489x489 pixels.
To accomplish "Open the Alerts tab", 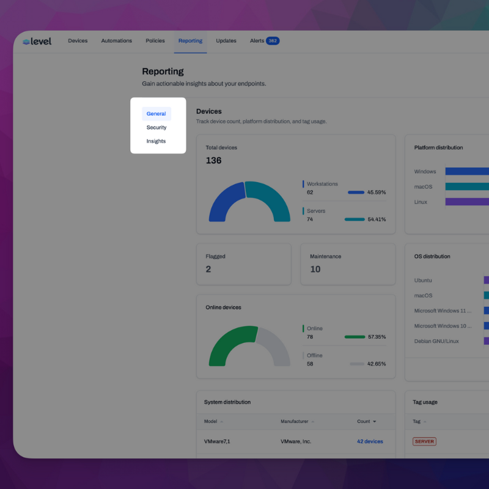I will pos(257,41).
